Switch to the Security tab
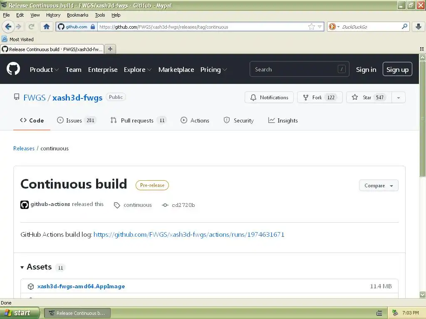This screenshot has width=426, height=319. pyautogui.click(x=238, y=120)
